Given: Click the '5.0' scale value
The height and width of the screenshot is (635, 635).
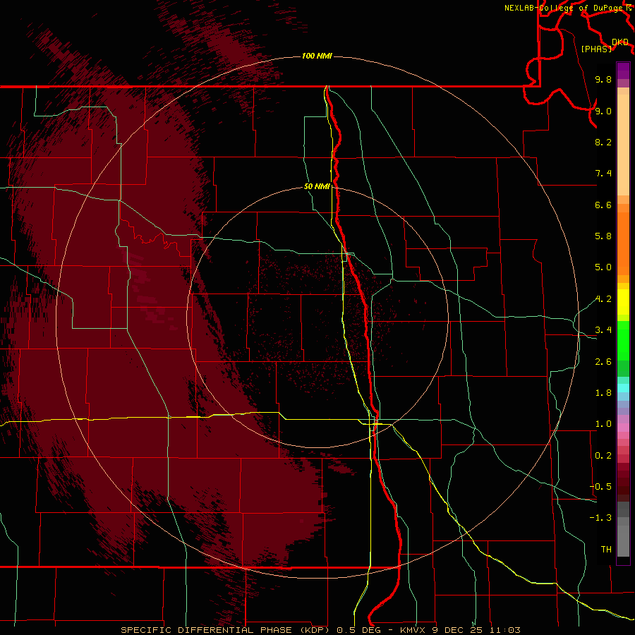Looking at the screenshot, I should [x=603, y=267].
